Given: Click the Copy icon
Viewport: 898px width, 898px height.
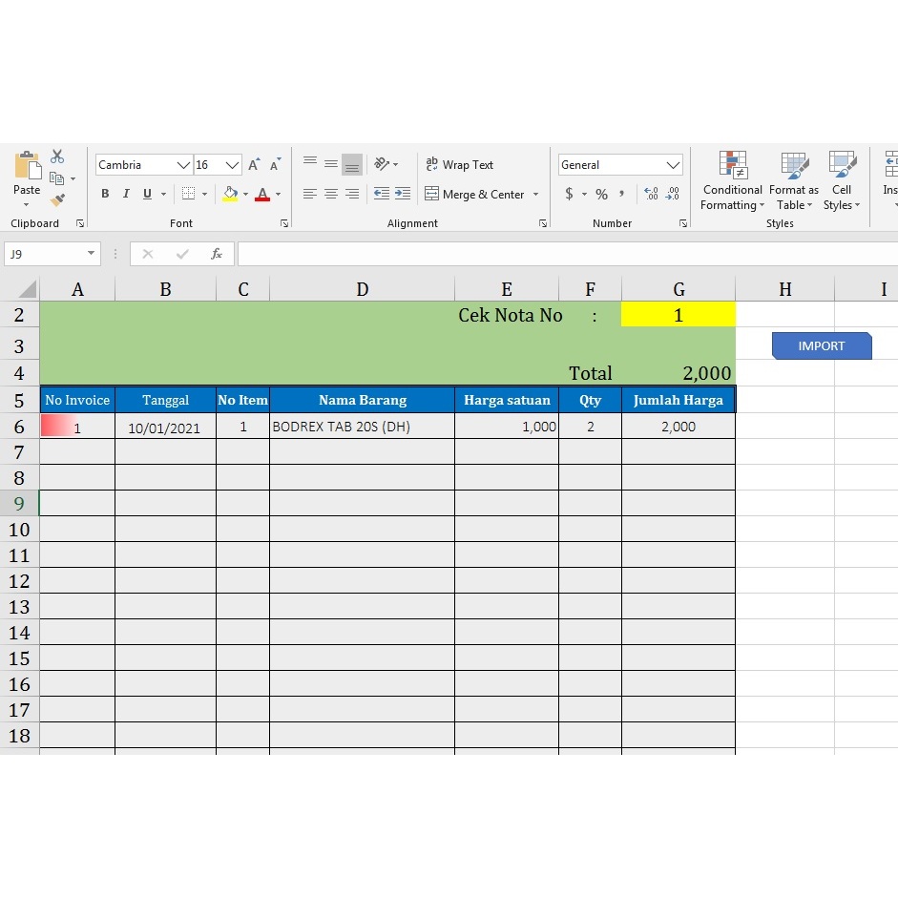Looking at the screenshot, I should [x=56, y=178].
